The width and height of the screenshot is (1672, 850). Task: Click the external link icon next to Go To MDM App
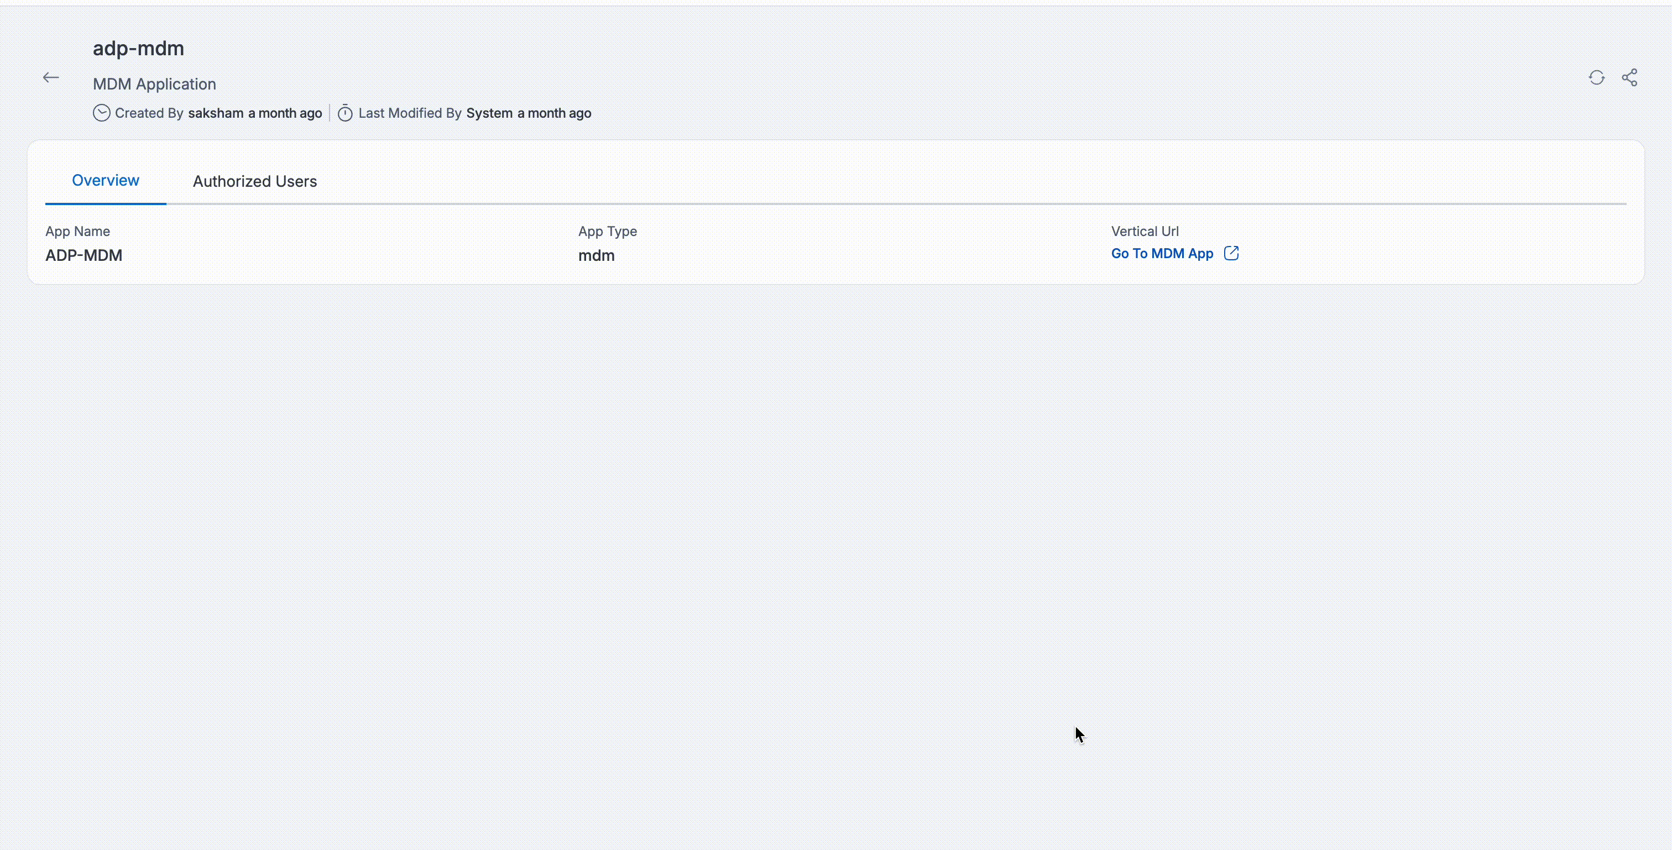1231,253
